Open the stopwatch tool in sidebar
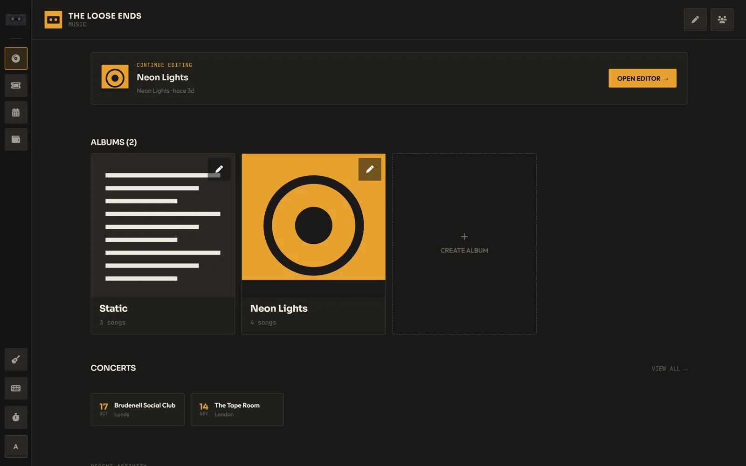The width and height of the screenshot is (746, 466). pos(16,417)
